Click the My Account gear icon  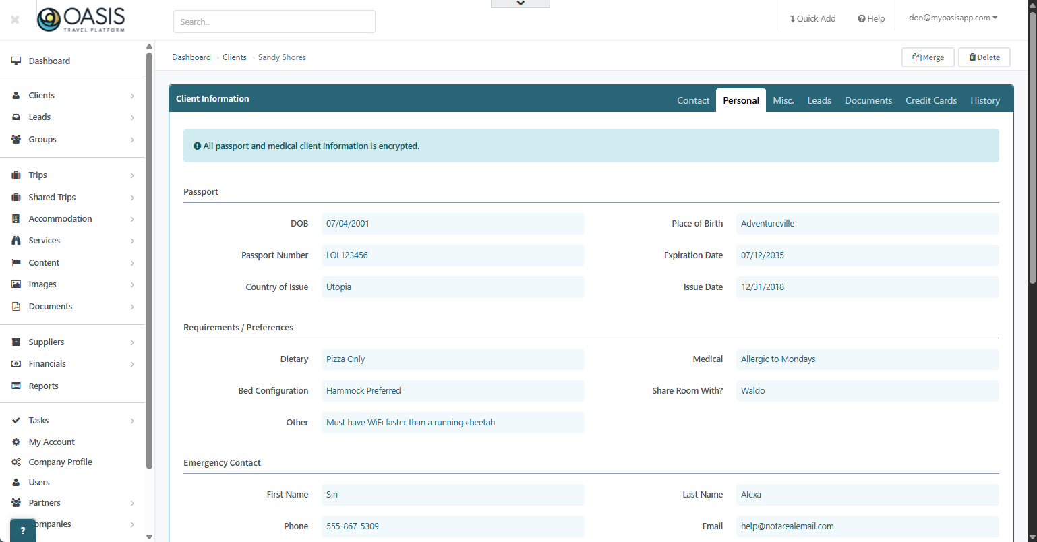[16, 442]
